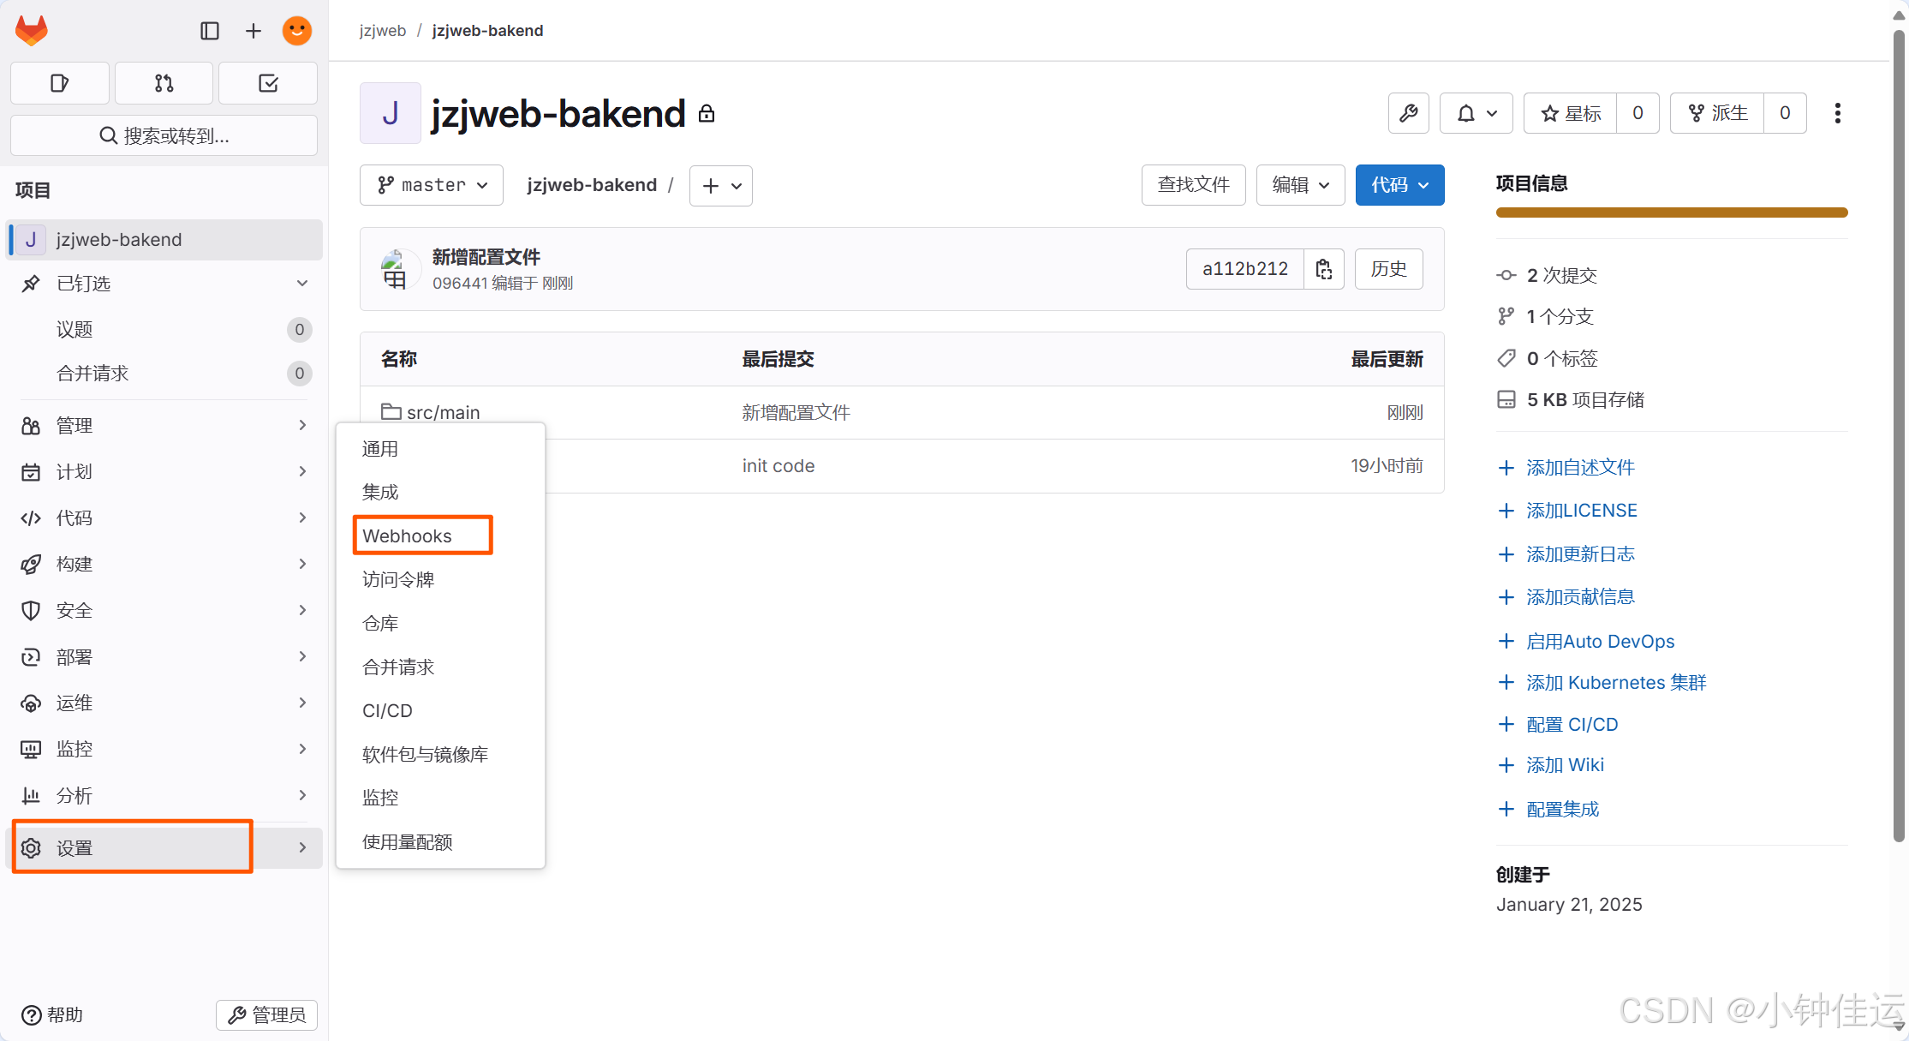Expand the 代码 sidebar menu

click(x=165, y=518)
